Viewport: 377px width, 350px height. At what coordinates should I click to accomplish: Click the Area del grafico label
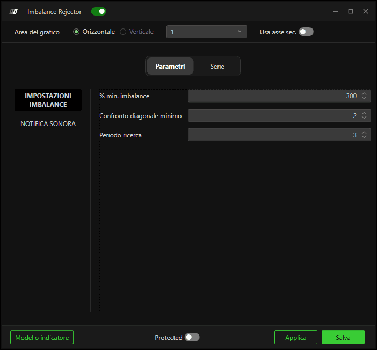point(37,32)
